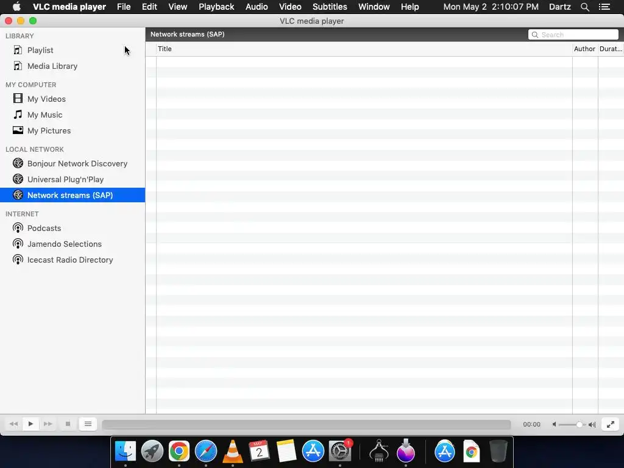Focus the playlist Search field
Screen dimensions: 624x468
coord(573,35)
